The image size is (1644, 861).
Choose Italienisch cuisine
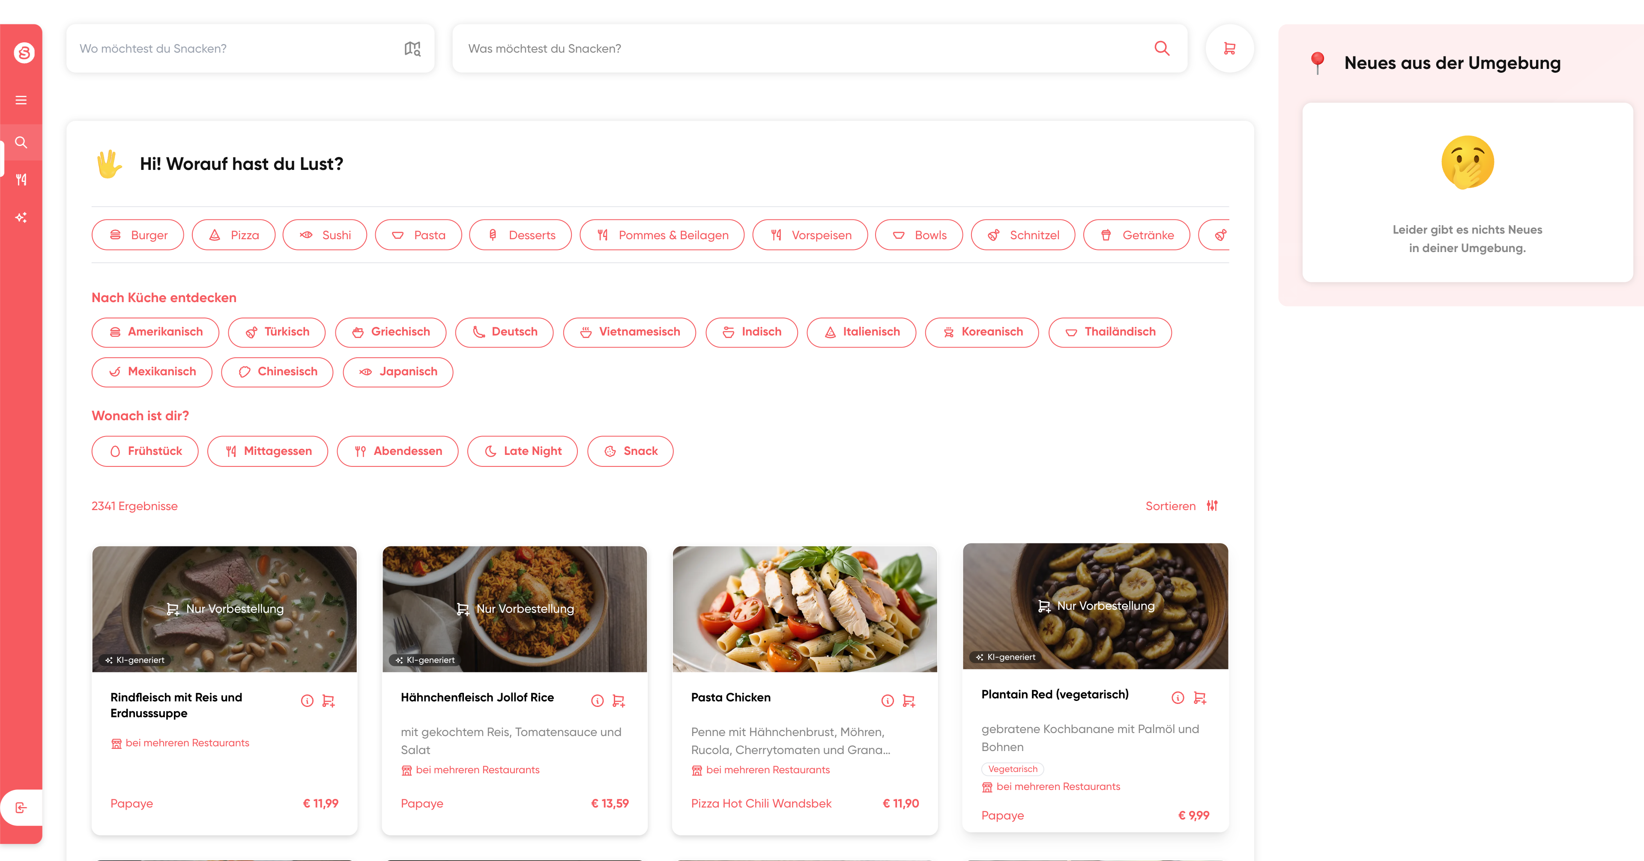(x=861, y=332)
